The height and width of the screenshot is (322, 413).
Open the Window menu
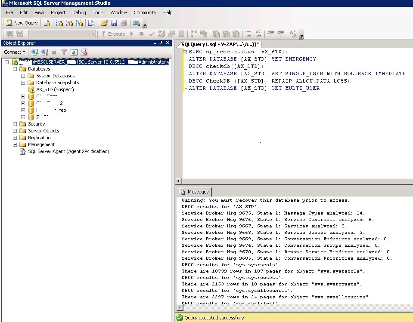[x=118, y=12]
